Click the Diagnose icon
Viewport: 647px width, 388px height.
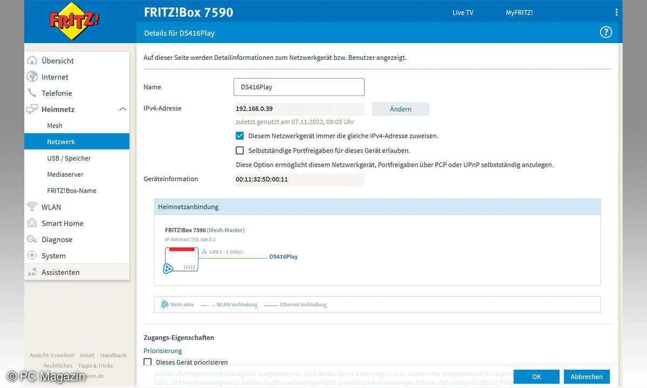(32, 239)
